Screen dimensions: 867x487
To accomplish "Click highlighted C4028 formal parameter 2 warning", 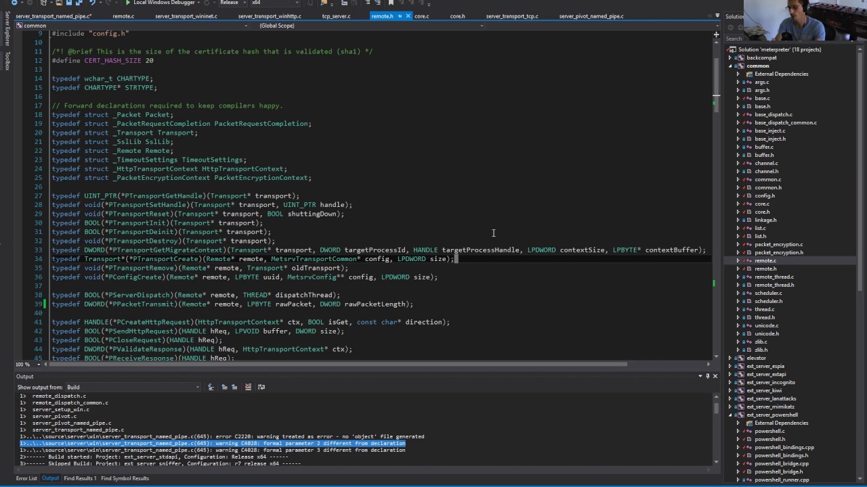I will [212, 443].
